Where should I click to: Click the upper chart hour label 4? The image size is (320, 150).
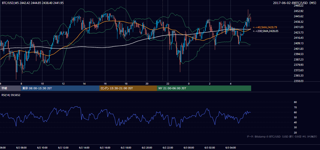pyautogui.click(x=231, y=83)
